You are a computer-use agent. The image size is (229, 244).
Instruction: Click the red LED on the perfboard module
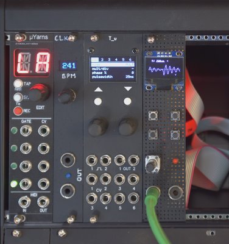tap(175, 162)
